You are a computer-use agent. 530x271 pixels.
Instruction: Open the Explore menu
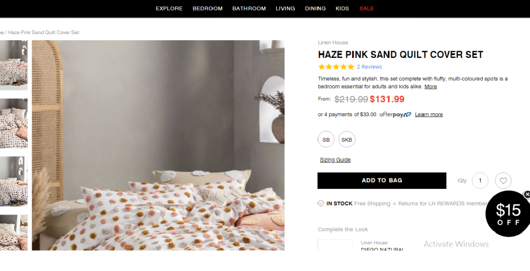(169, 9)
